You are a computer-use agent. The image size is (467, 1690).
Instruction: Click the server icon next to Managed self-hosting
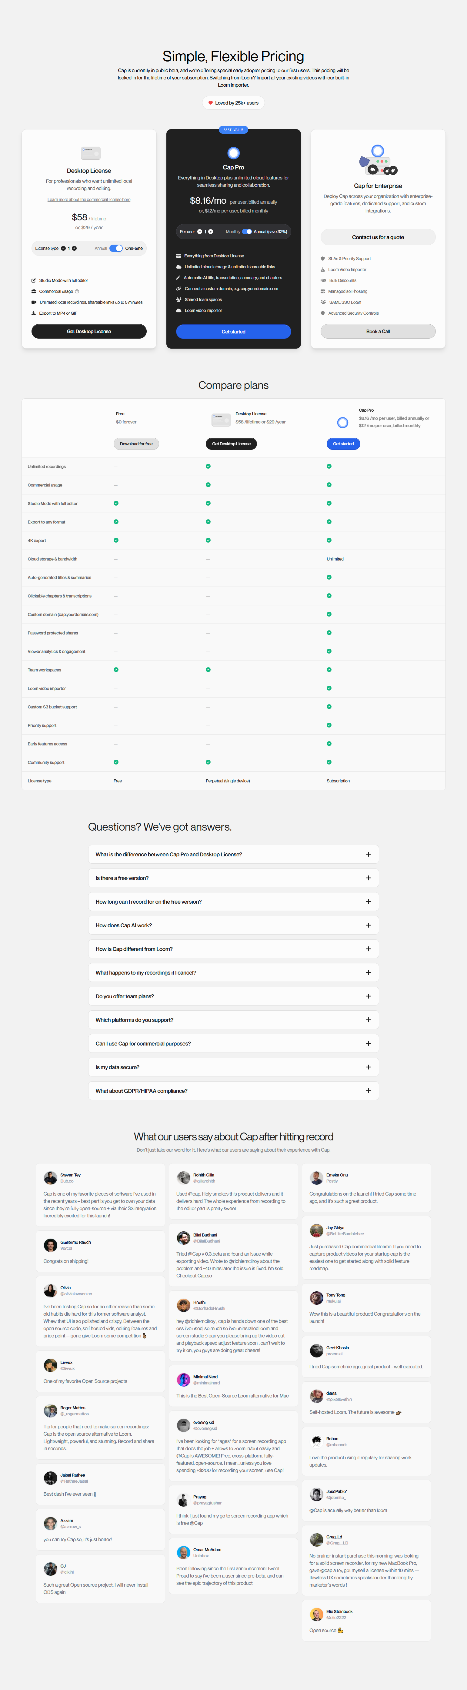pos(323,291)
